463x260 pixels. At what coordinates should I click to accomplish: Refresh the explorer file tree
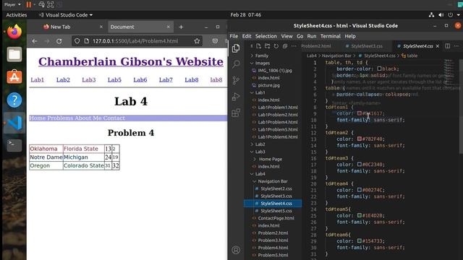pos(276,46)
